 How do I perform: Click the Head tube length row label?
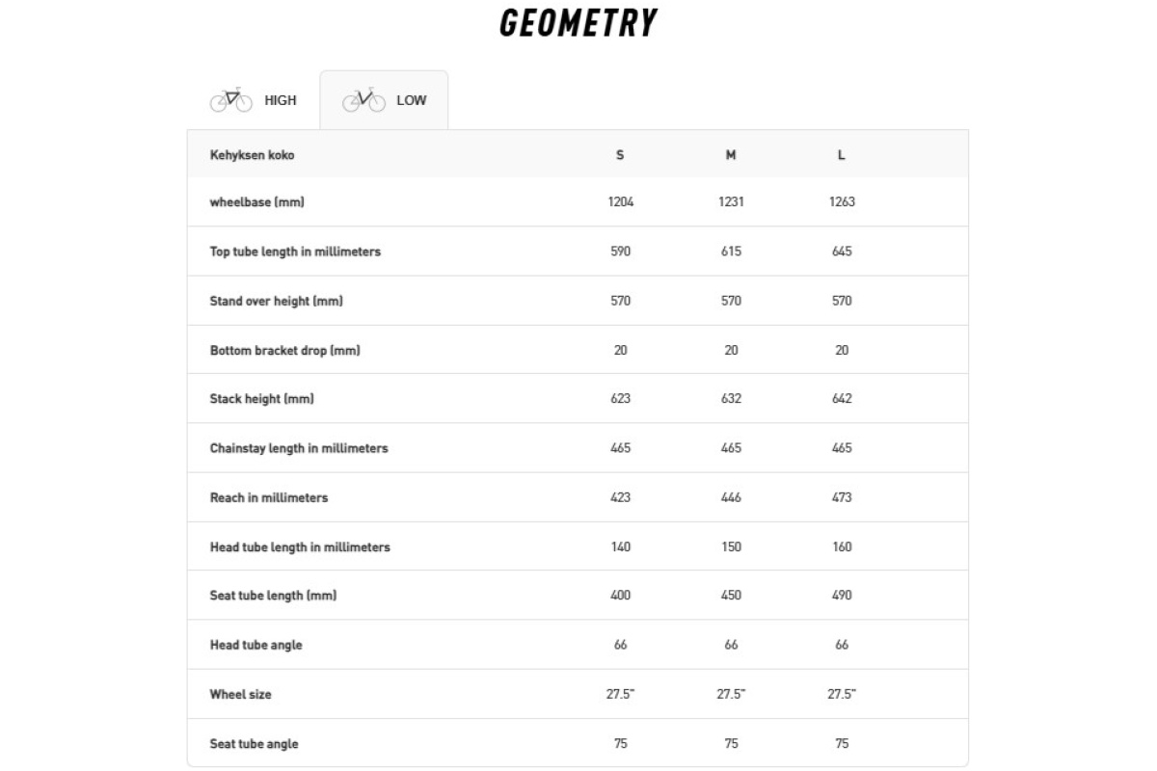click(300, 547)
